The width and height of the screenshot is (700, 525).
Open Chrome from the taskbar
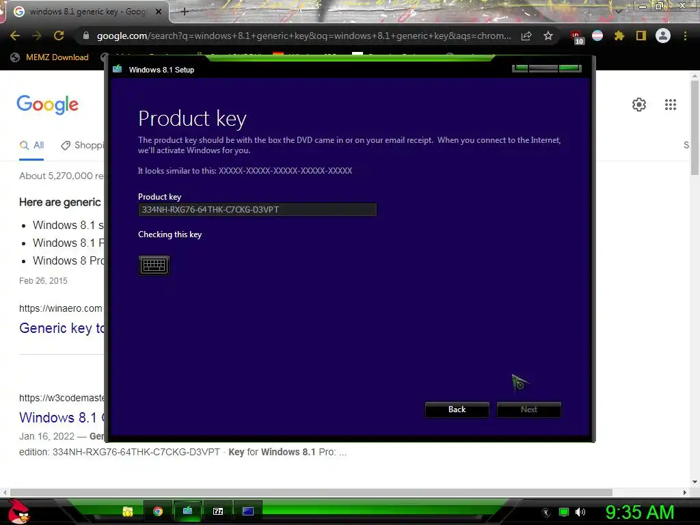click(x=158, y=511)
